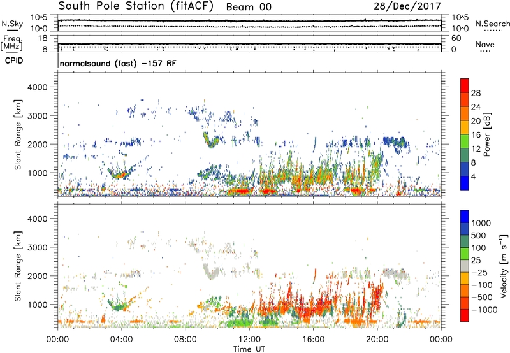The image size is (510, 353).
Task: Click the '08:00' time axis label
Action: click(186, 340)
